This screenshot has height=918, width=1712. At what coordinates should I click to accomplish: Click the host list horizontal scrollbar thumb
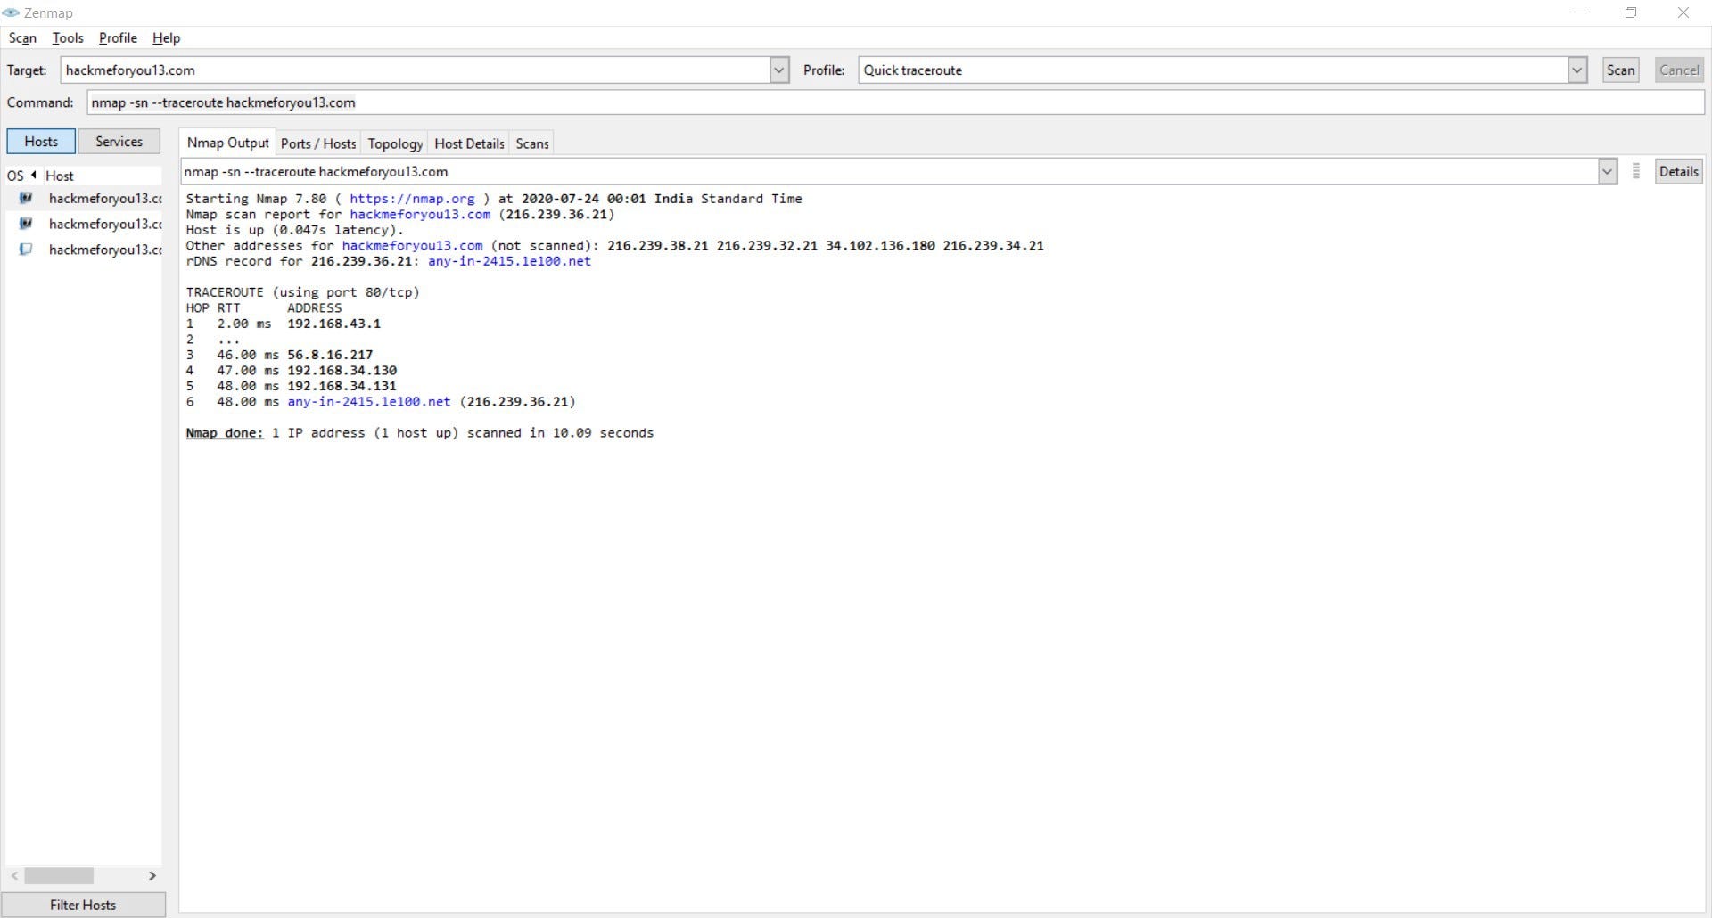pyautogui.click(x=59, y=876)
